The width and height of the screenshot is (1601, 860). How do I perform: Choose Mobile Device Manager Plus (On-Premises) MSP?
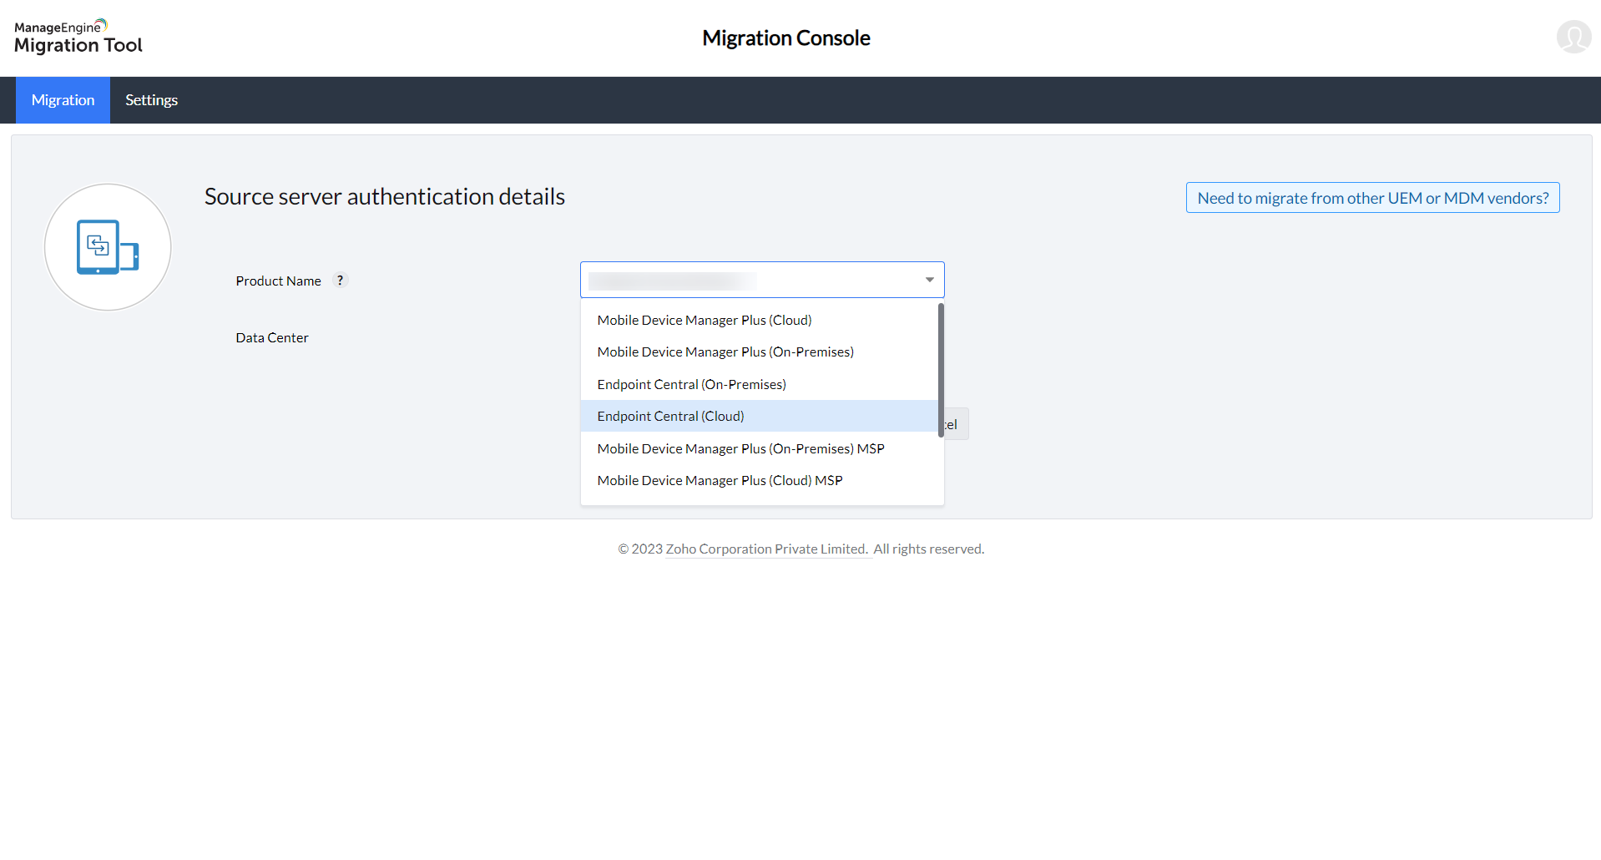pos(740,449)
